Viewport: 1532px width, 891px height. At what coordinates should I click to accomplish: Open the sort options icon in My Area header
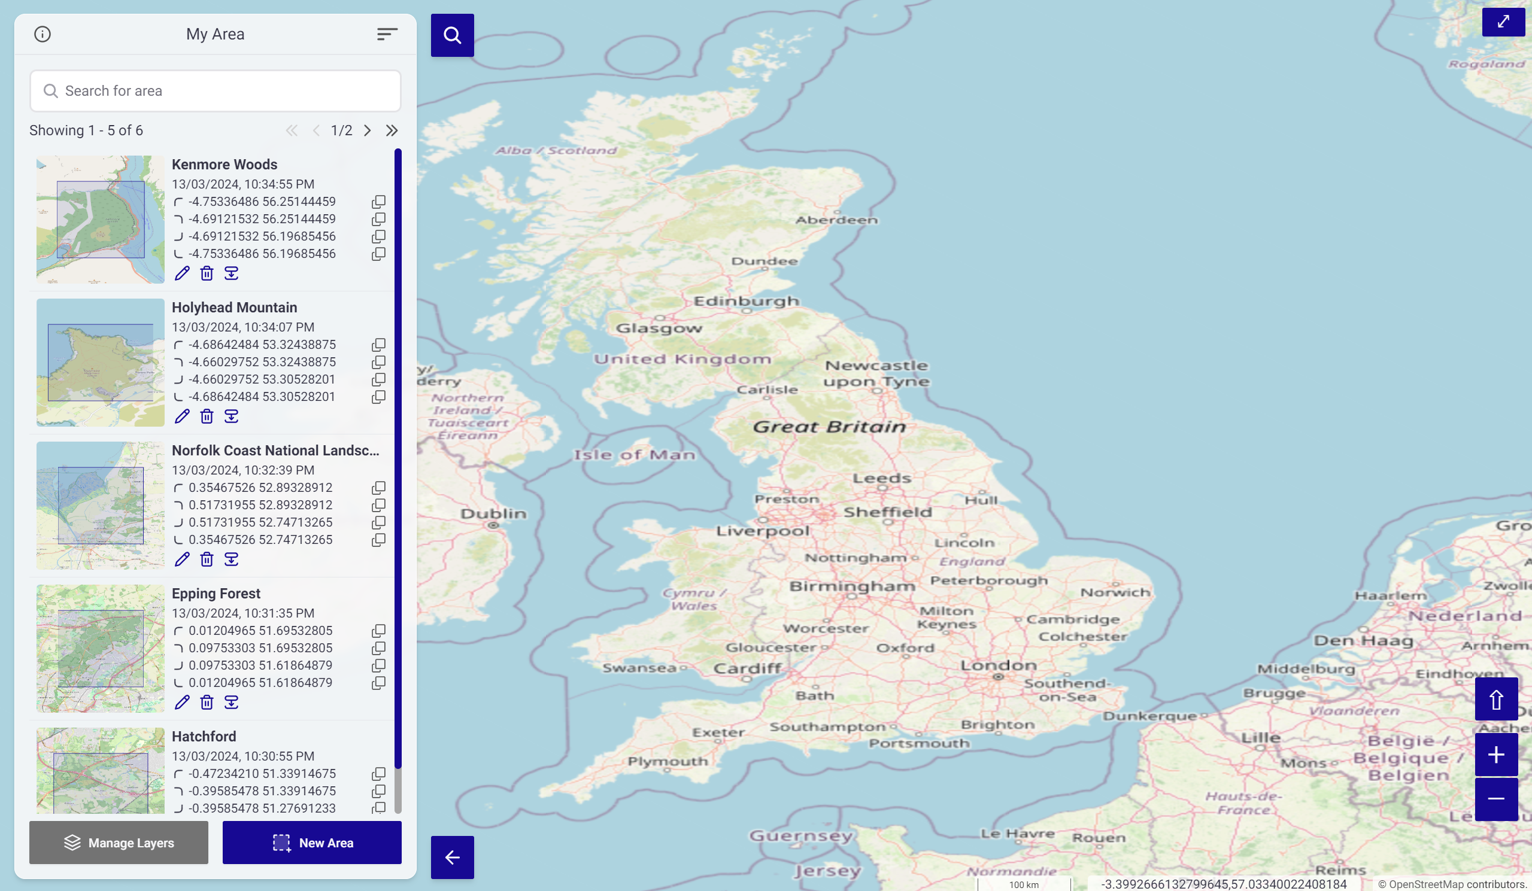pyautogui.click(x=387, y=34)
